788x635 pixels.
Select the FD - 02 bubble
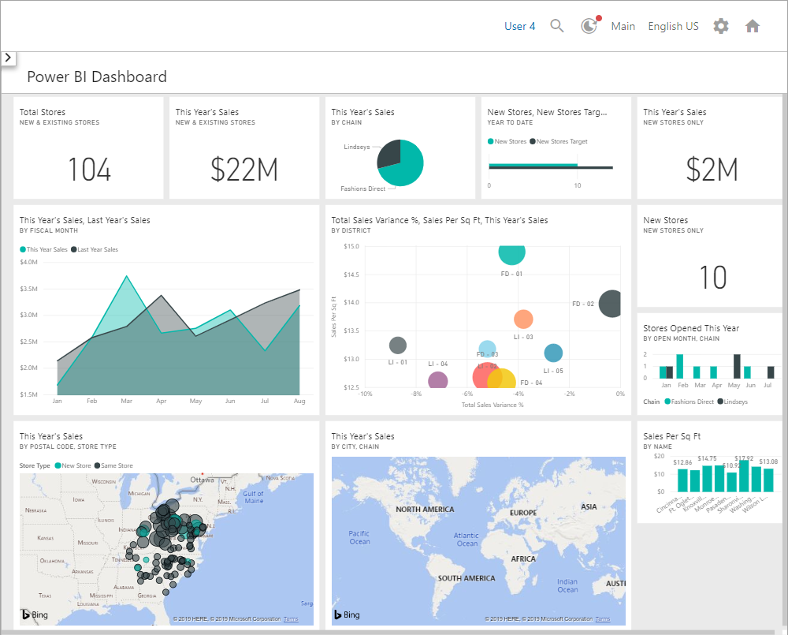[611, 304]
